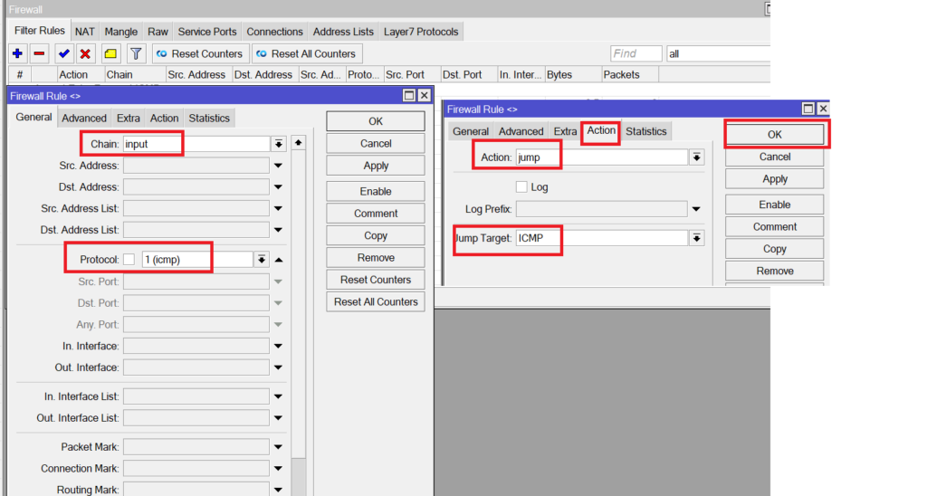Expand the Src. Address field
Screen dimensions: 927x496
coord(278,166)
